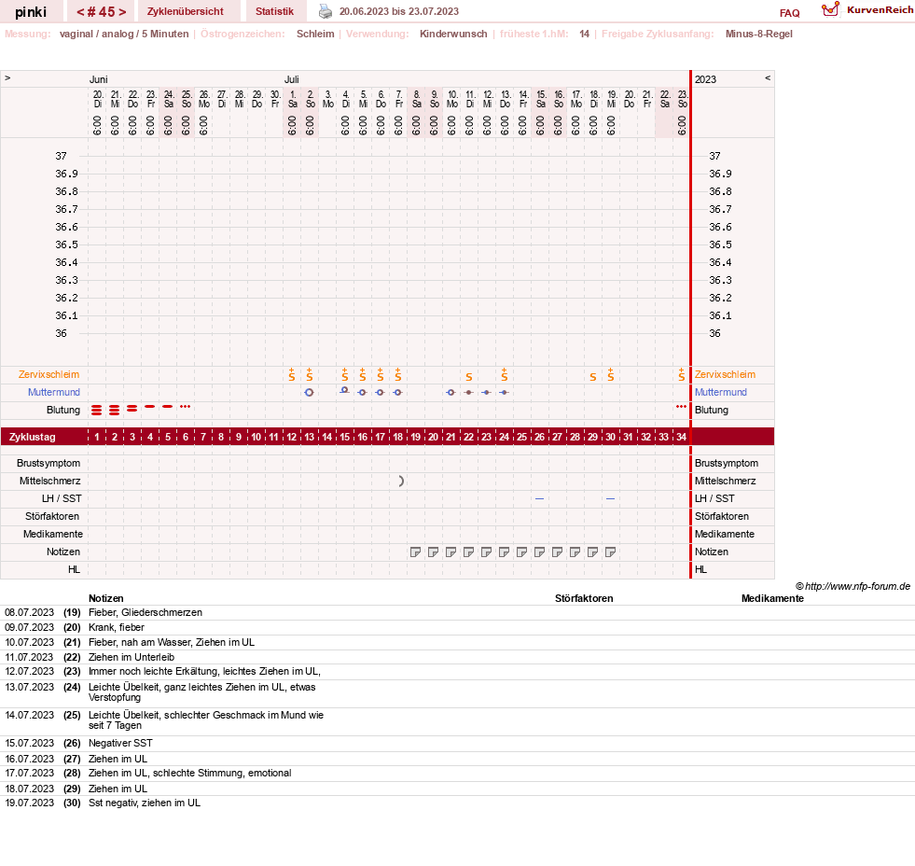The height and width of the screenshot is (866, 915).
Task: Open the FAQ link
Action: (x=789, y=13)
